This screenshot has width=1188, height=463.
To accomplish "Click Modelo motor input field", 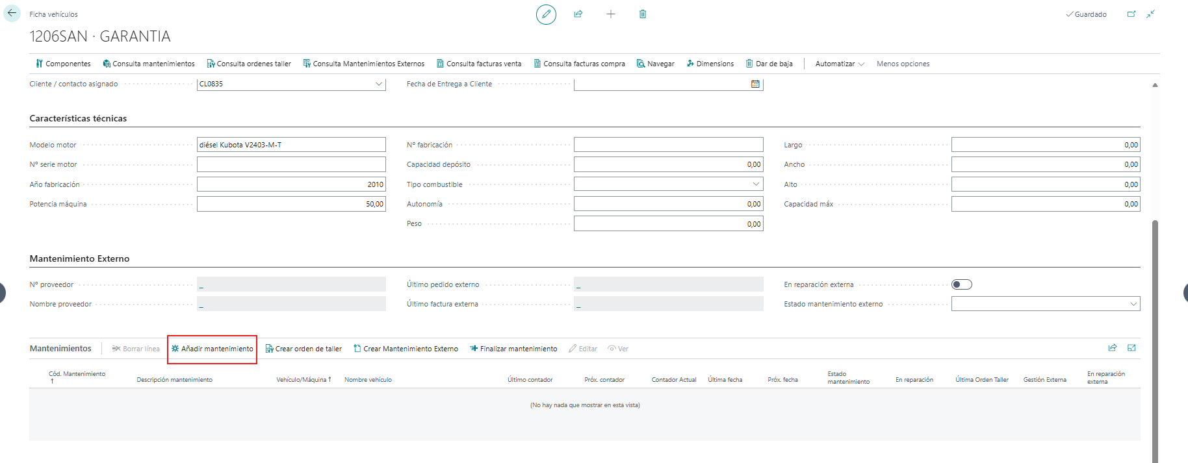I will coord(291,145).
